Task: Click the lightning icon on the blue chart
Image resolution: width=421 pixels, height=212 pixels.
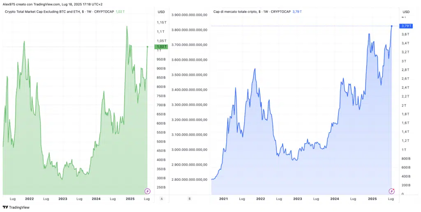Action: coord(392,191)
